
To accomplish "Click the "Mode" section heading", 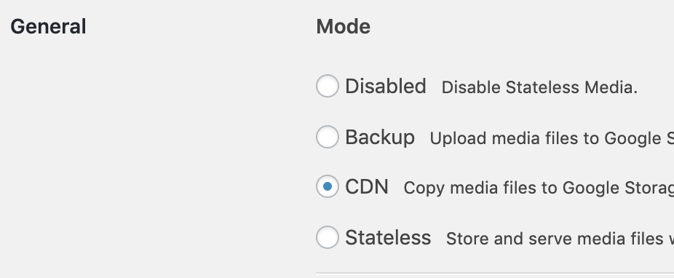I will (x=343, y=27).
